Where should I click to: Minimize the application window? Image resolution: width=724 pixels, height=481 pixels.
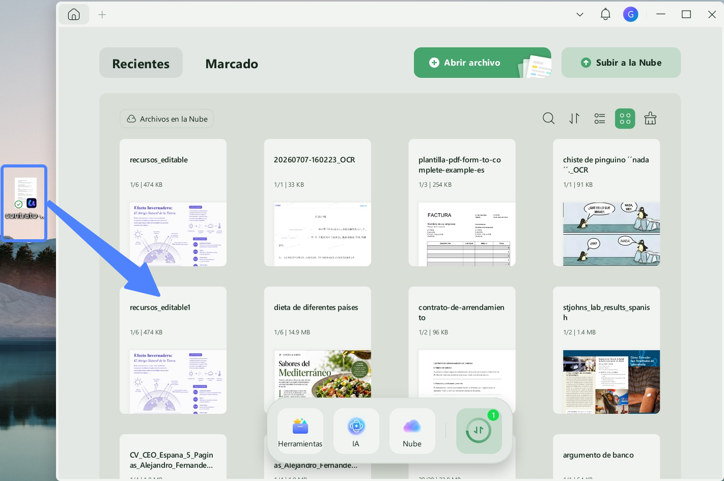661,14
